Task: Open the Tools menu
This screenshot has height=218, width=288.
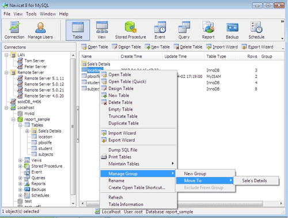Action: (x=31, y=14)
